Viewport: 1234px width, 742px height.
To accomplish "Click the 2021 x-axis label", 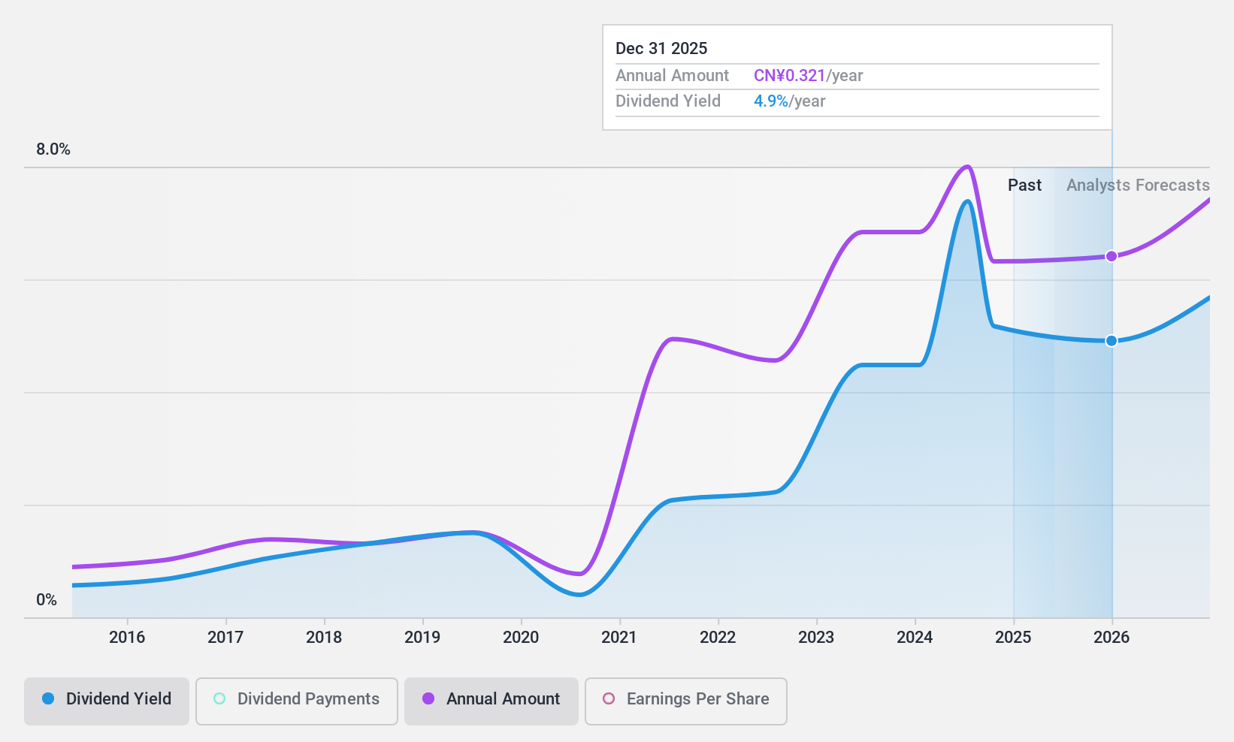I will tap(619, 638).
